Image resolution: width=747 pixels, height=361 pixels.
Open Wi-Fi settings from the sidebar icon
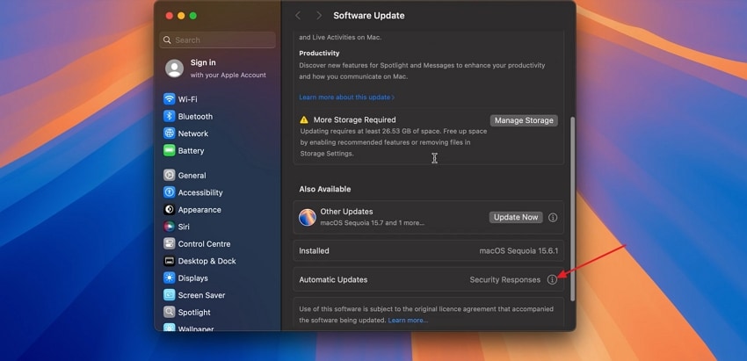[x=169, y=99]
